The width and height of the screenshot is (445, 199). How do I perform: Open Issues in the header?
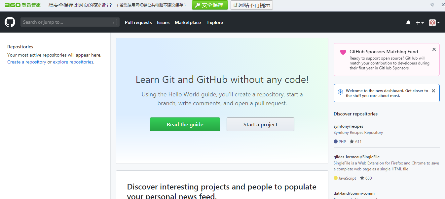click(x=163, y=23)
